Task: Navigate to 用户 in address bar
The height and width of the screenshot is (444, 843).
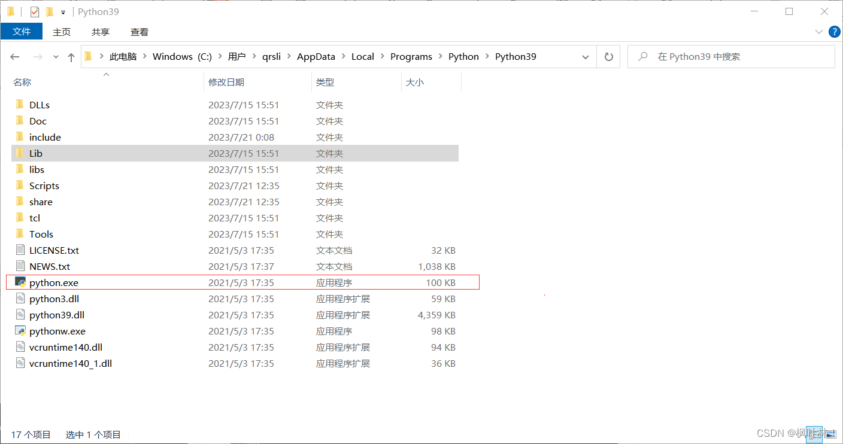Action: [x=237, y=57]
